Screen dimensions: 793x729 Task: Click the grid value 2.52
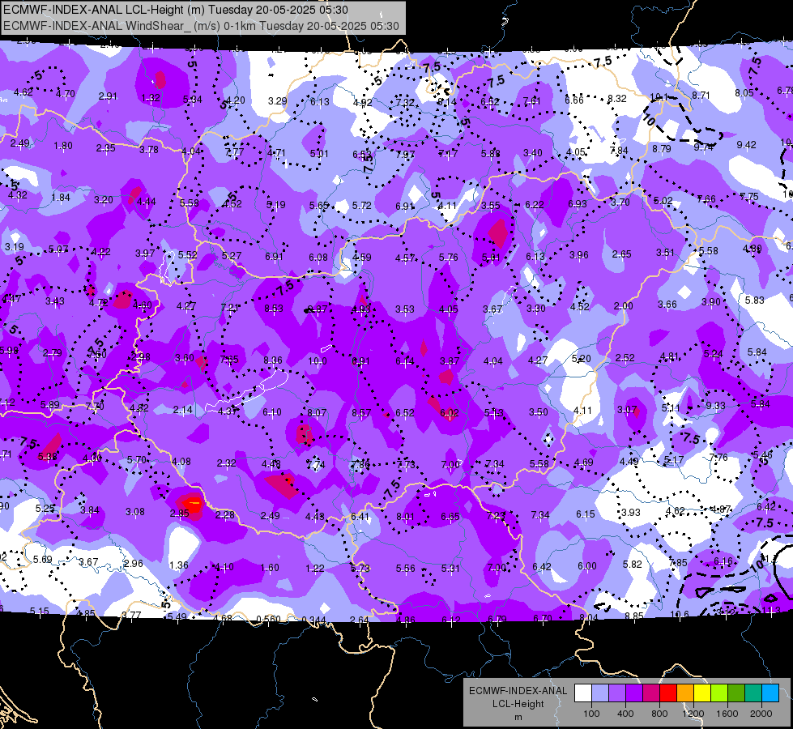[x=625, y=358]
